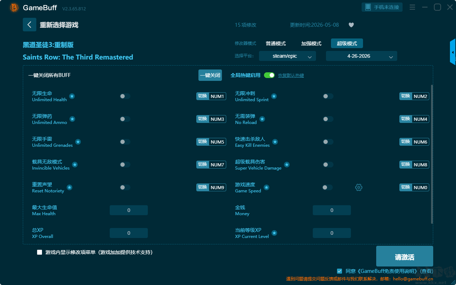
Task: Disable the global hotkey toggle
Action: tap(269, 75)
